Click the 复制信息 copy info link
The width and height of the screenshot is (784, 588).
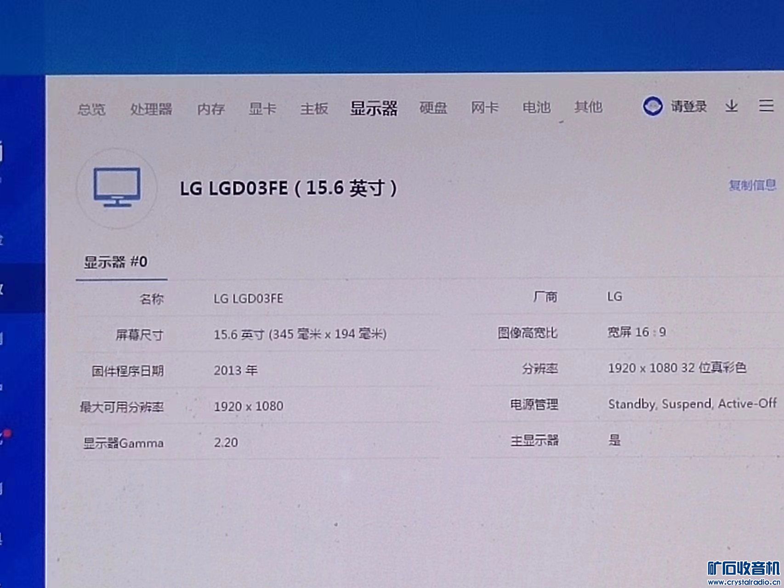[x=752, y=185]
